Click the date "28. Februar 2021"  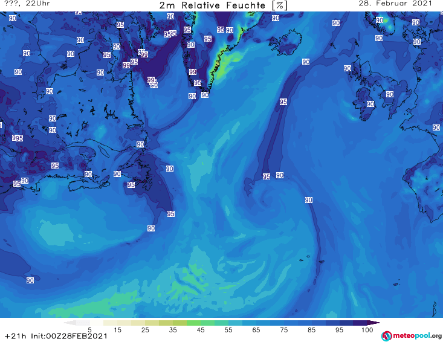(x=395, y=4)
